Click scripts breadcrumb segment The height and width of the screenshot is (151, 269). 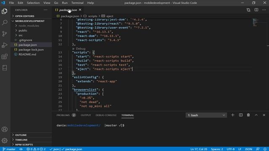click(90, 16)
